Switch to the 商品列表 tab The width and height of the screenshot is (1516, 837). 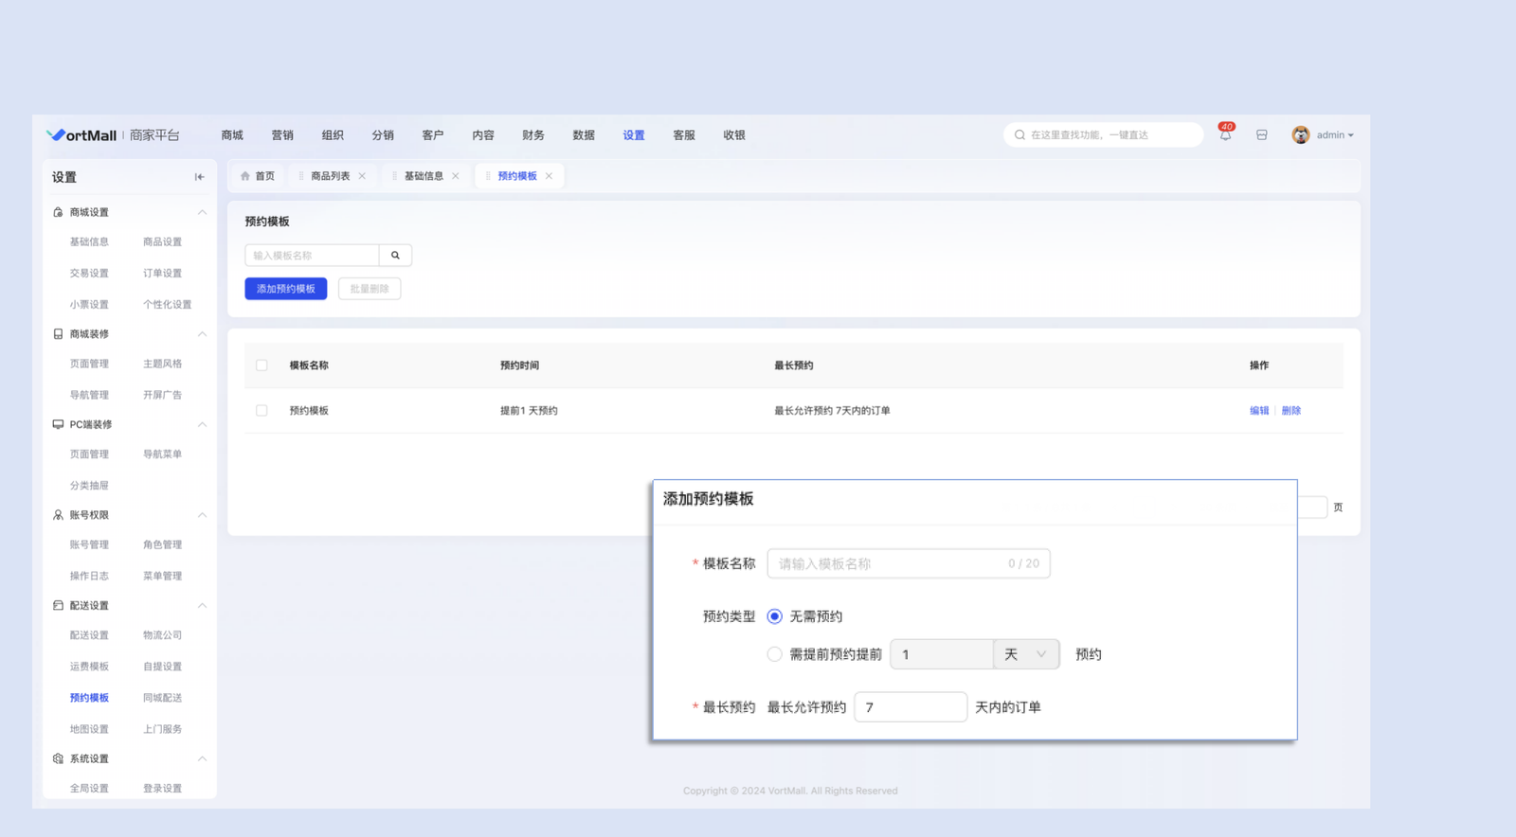[330, 176]
